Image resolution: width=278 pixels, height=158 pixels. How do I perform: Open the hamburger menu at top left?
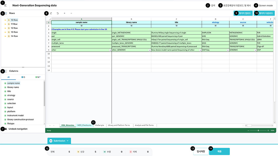(5, 5)
